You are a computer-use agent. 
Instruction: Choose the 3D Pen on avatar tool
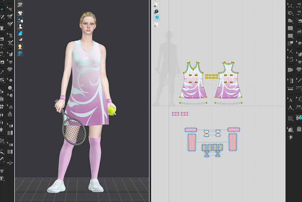(10, 42)
